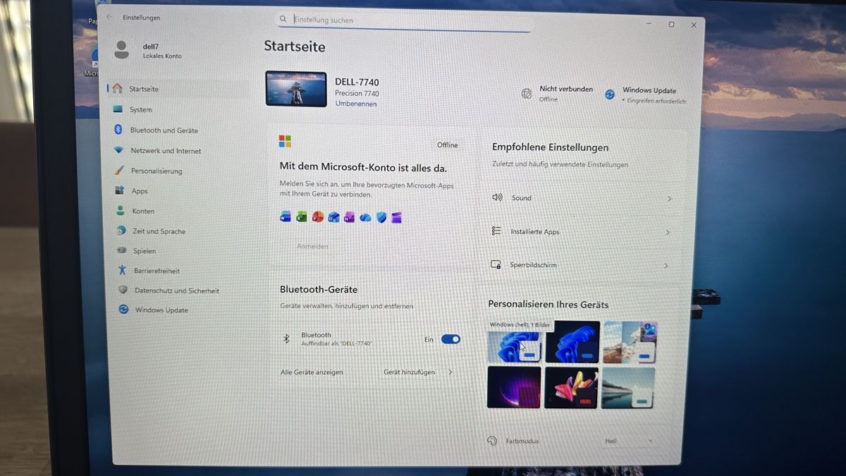This screenshot has width=846, height=476.
Task: Click 'Nicht verbunden' status text
Action: [x=566, y=89]
